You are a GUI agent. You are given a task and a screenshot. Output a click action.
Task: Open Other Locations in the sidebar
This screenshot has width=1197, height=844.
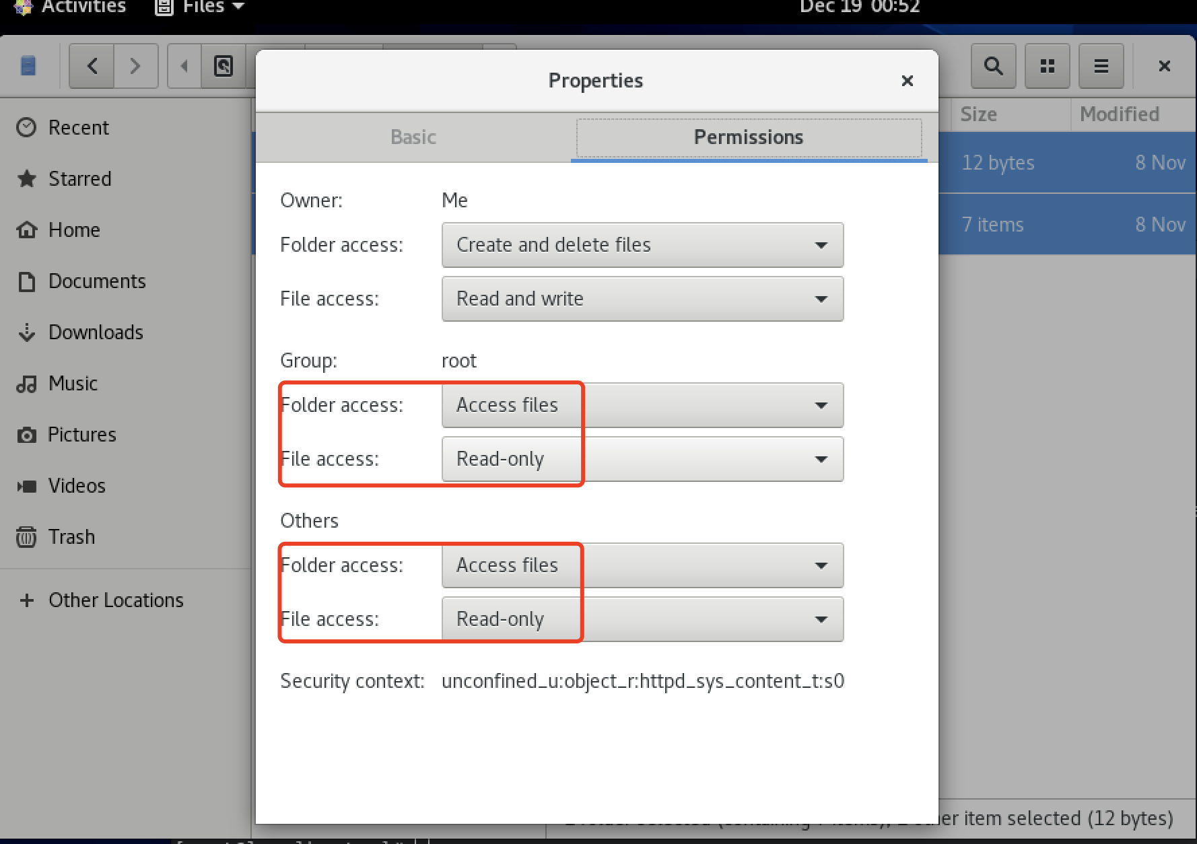click(115, 600)
